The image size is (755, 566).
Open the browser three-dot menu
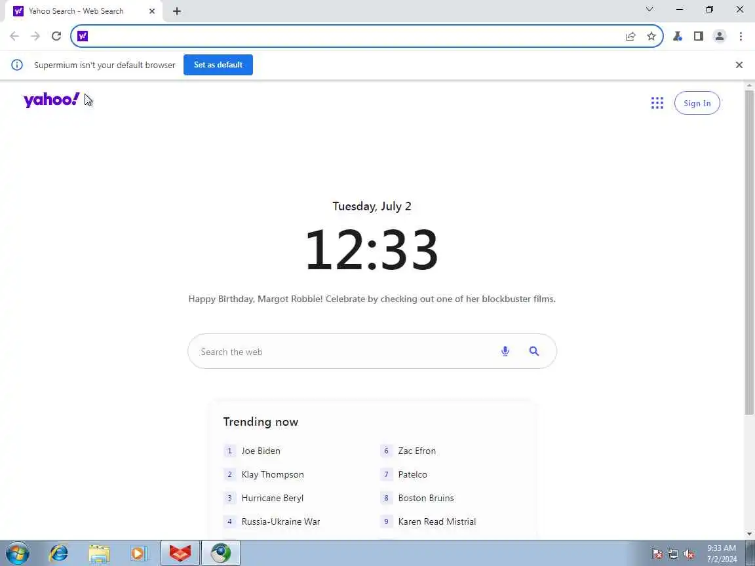(741, 36)
